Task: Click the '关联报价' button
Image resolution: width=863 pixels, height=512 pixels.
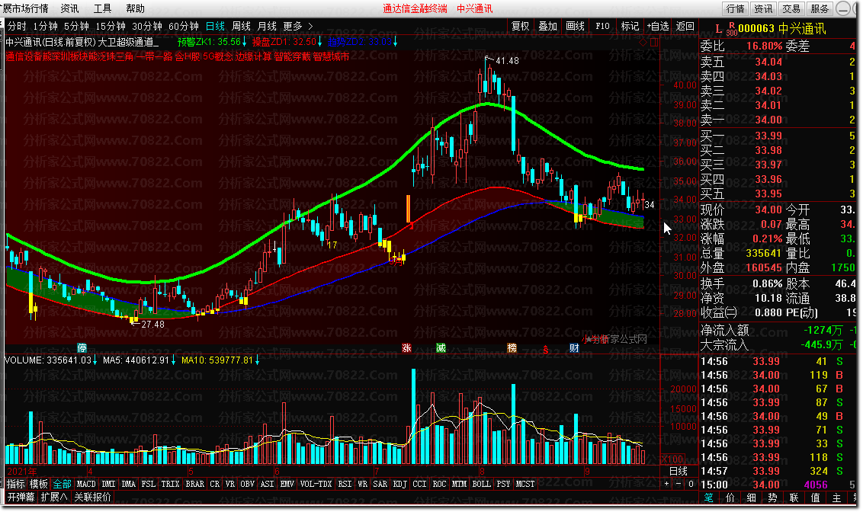Action: click(x=92, y=497)
